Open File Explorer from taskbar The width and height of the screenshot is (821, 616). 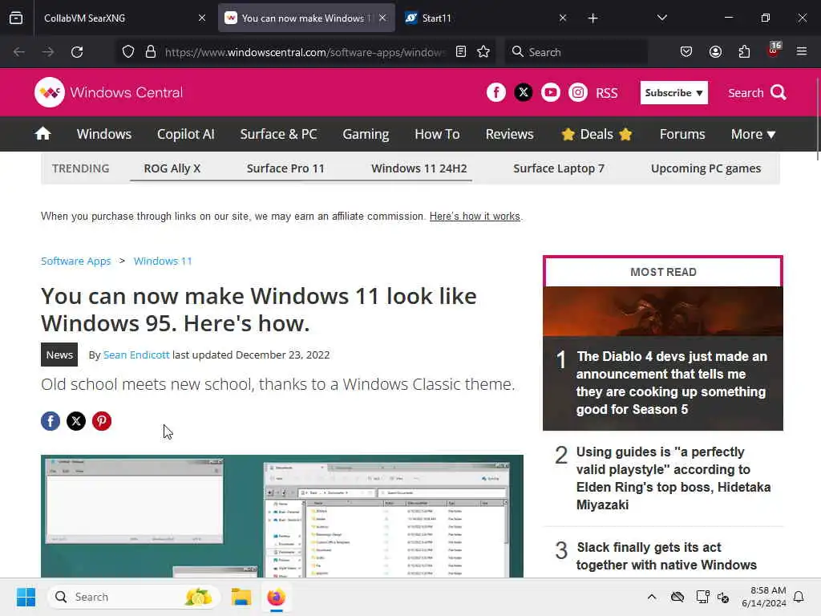241,597
